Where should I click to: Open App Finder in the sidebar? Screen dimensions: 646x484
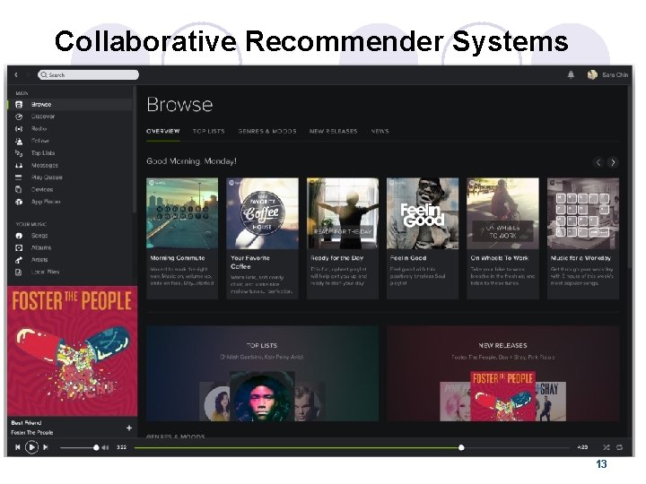coord(46,202)
